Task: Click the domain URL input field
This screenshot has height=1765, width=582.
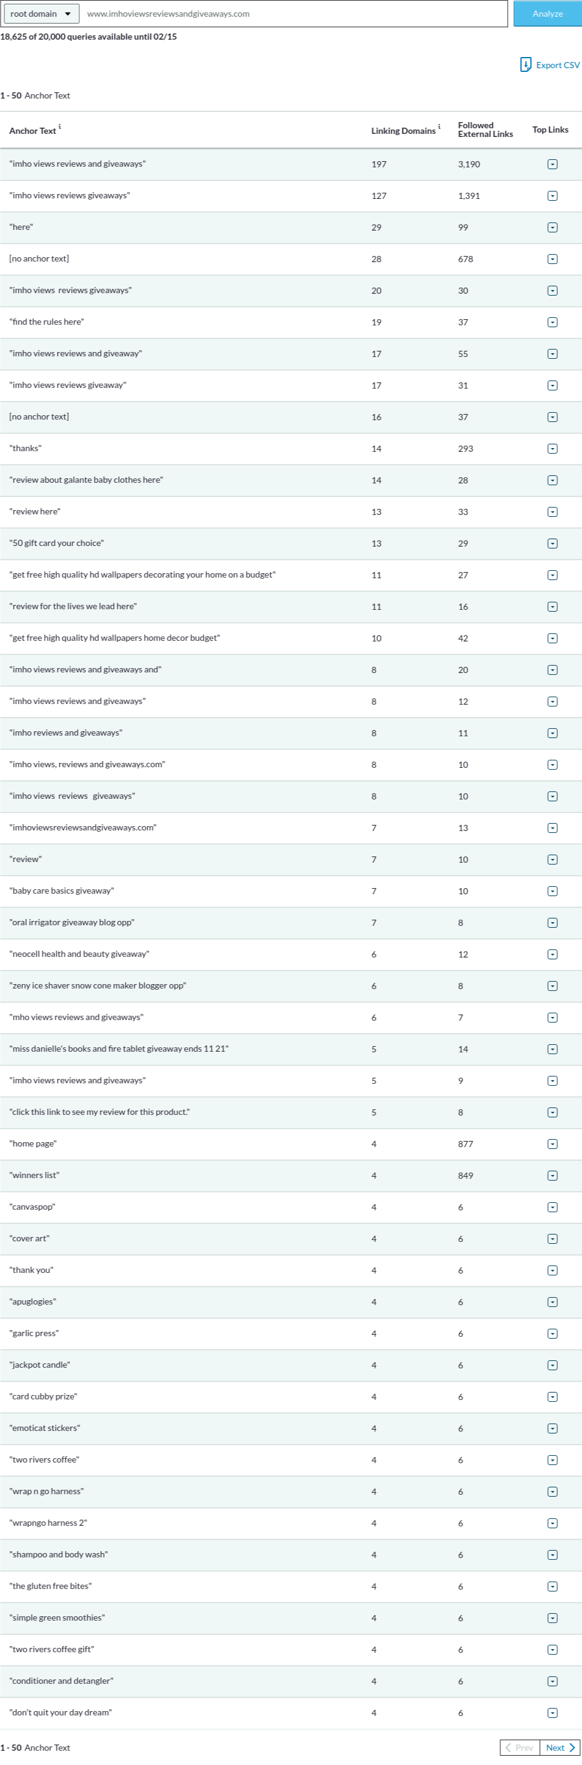Action: click(295, 14)
